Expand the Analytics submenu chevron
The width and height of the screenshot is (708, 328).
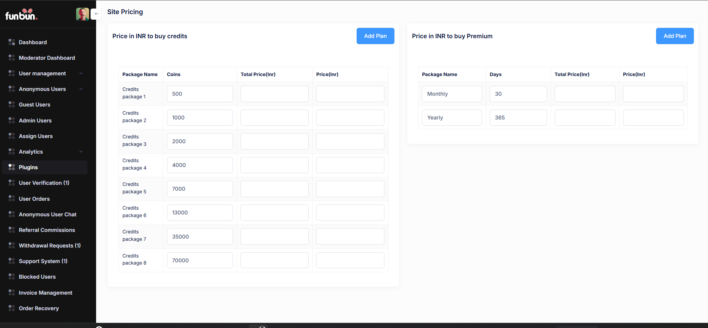click(x=81, y=152)
